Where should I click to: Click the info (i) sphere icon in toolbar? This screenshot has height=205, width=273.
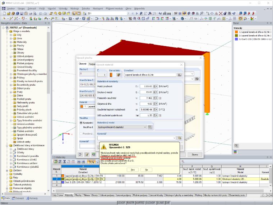pos(225,13)
